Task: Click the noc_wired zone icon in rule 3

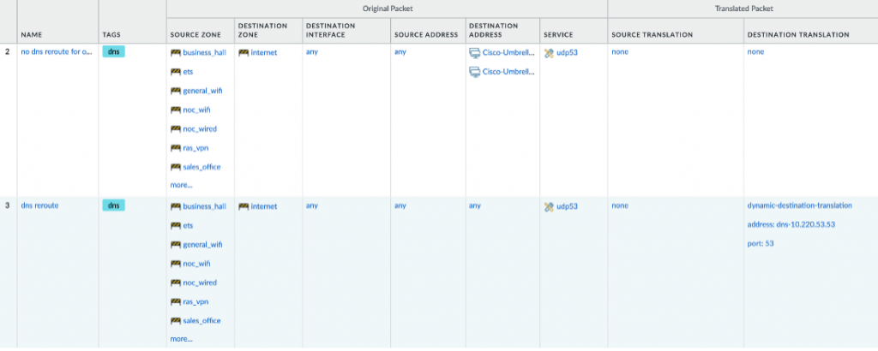Action: point(176,283)
